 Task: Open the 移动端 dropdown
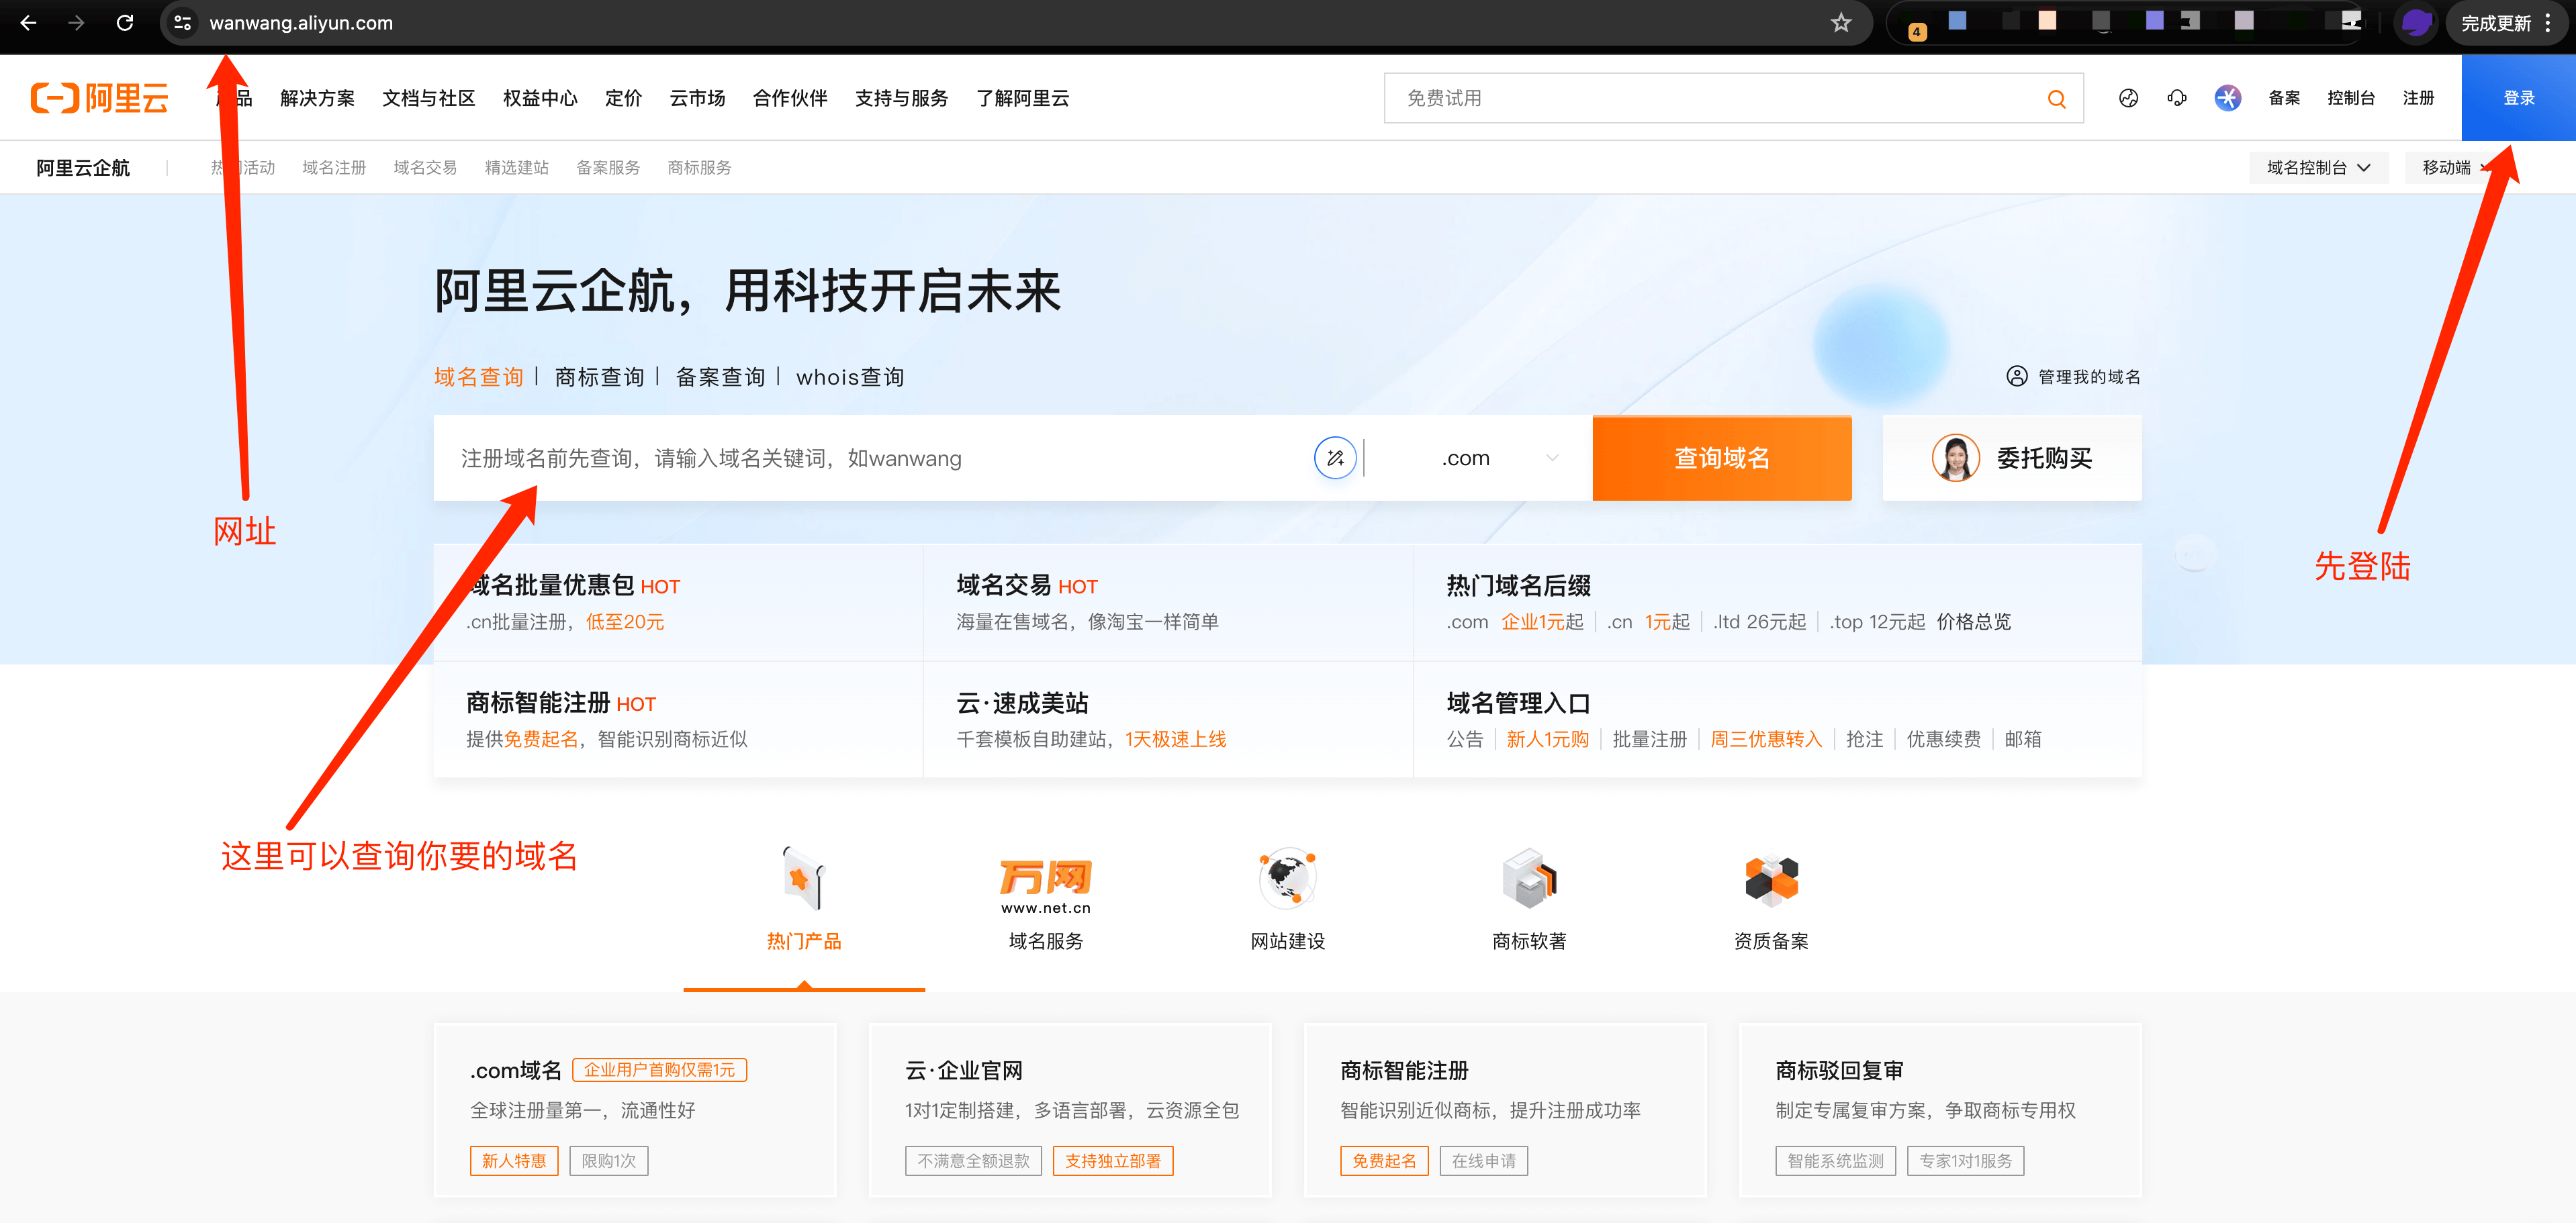tap(2456, 167)
